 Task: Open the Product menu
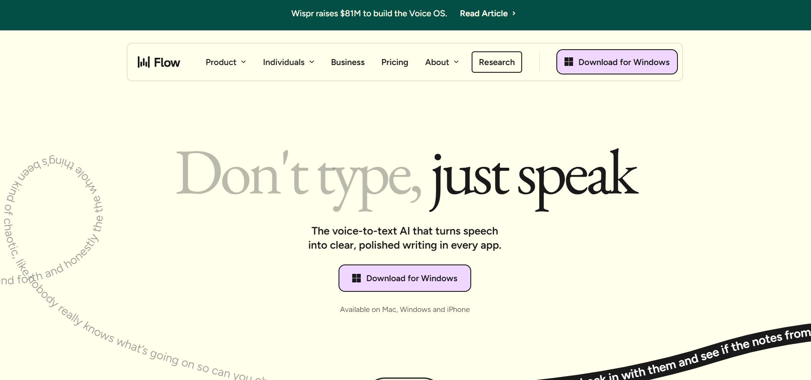coord(226,62)
